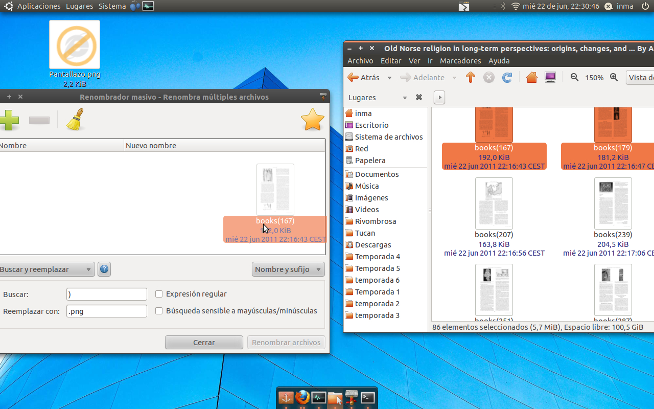Click the Reemplazar con text field
This screenshot has width=654, height=409.
click(x=107, y=311)
